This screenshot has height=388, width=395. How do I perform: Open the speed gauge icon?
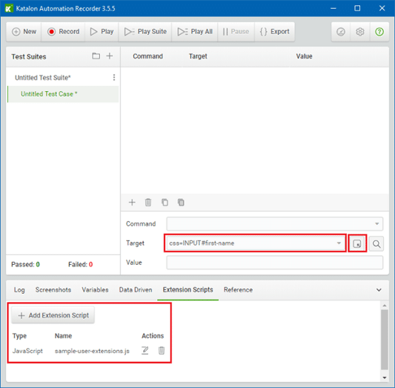pyautogui.click(x=341, y=32)
